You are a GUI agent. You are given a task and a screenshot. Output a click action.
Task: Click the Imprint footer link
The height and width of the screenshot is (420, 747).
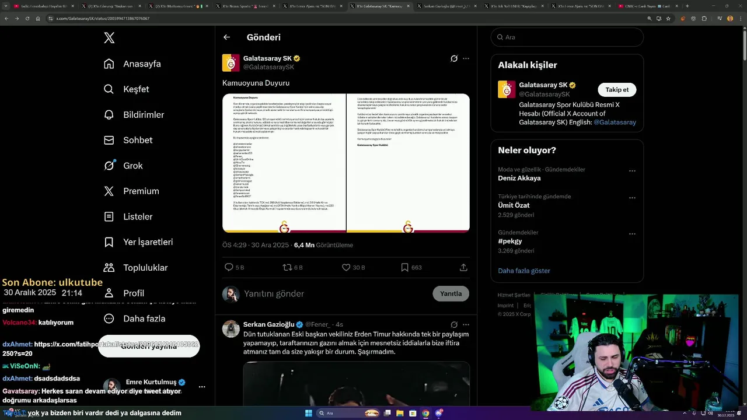506,306
